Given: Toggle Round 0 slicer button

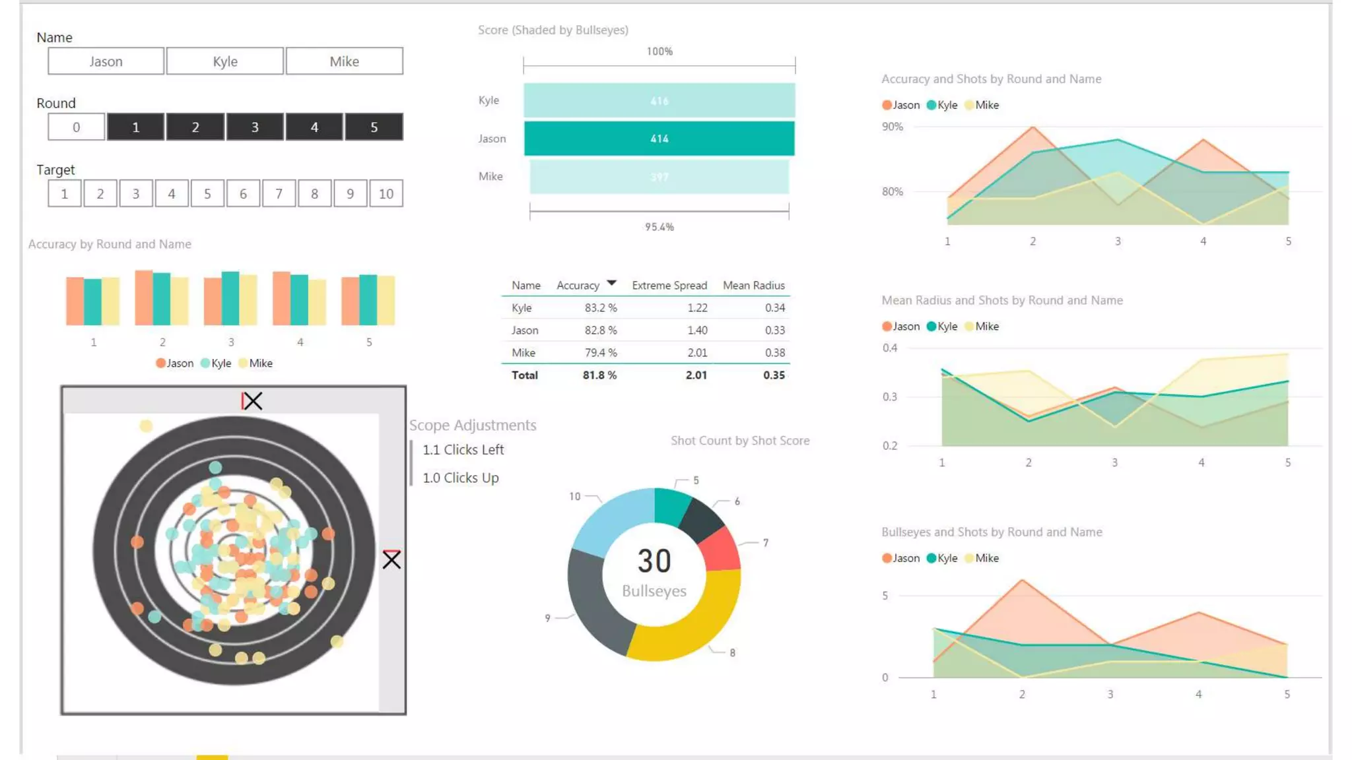Looking at the screenshot, I should (x=76, y=127).
